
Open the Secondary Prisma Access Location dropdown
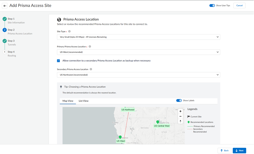(138, 75)
